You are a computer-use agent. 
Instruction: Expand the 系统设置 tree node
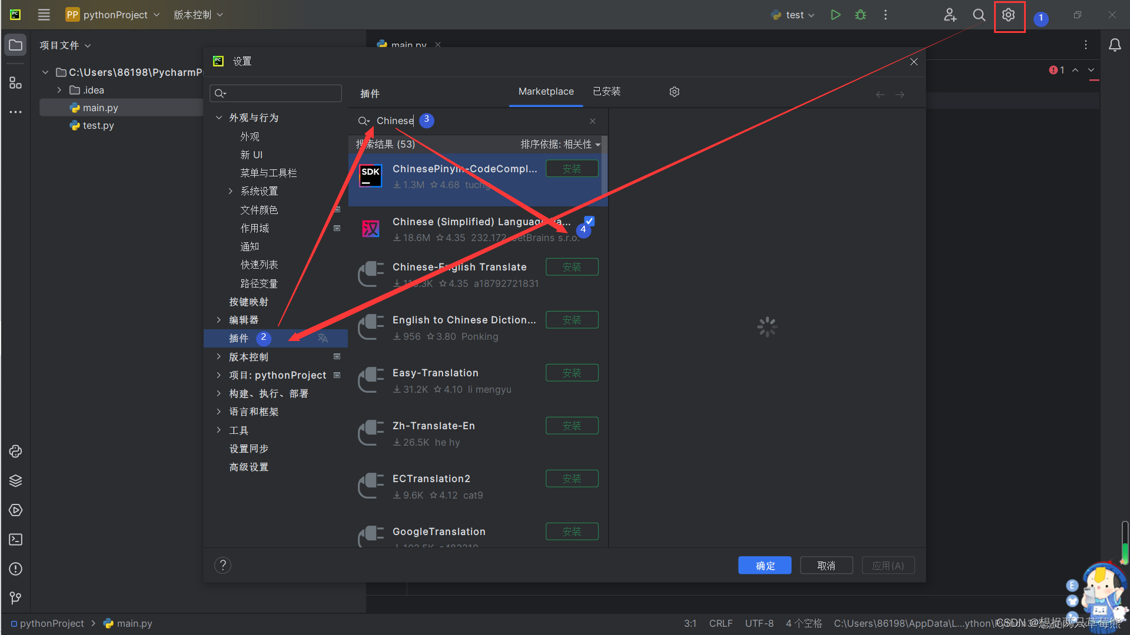[x=230, y=190]
